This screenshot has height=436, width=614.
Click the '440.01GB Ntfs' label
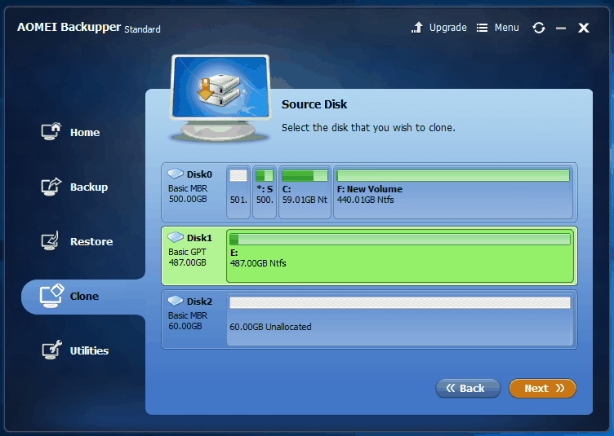pyautogui.click(x=365, y=200)
